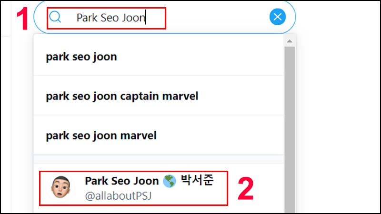The width and height of the screenshot is (381, 214).
Task: Click the red number 1 annotation
Action: [x=22, y=19]
